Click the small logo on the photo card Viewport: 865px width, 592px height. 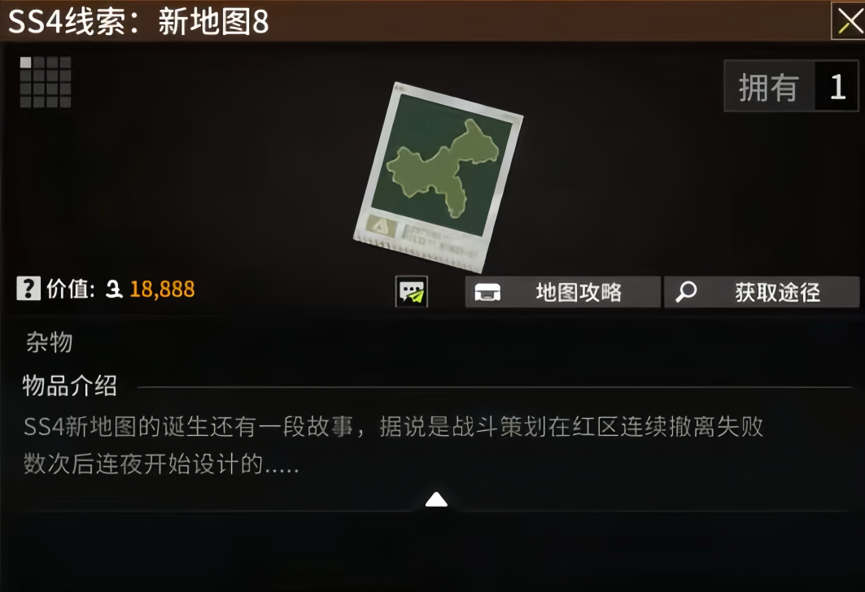(381, 225)
